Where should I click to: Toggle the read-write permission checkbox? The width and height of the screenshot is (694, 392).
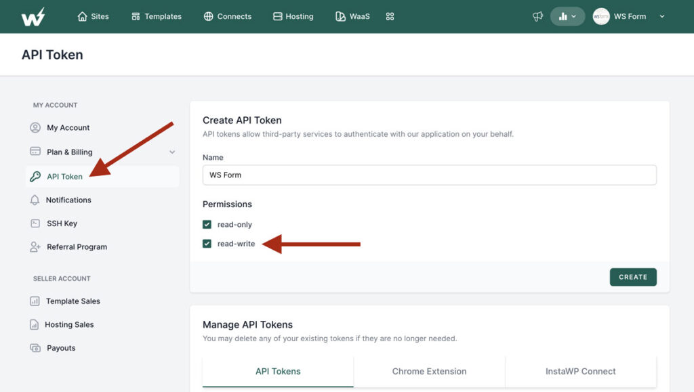pos(207,244)
